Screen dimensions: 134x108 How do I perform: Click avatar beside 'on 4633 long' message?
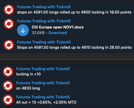(8, 86)
